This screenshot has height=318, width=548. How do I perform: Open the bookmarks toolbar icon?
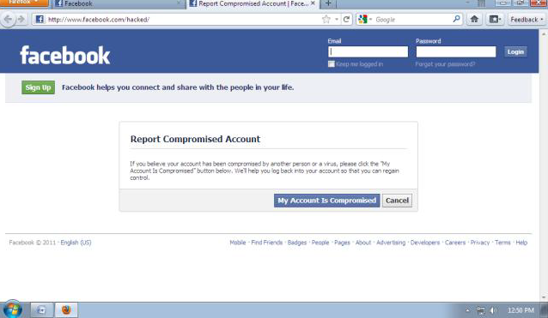click(x=495, y=19)
